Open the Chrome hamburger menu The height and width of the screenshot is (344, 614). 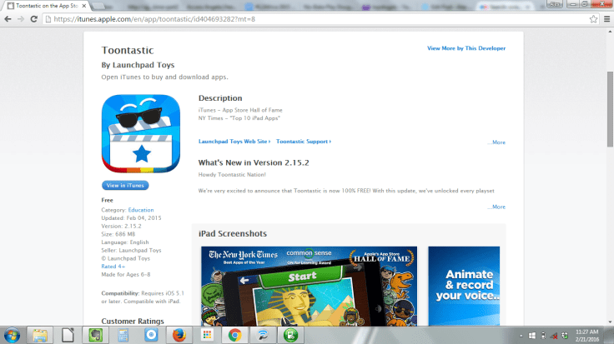pyautogui.click(x=604, y=21)
